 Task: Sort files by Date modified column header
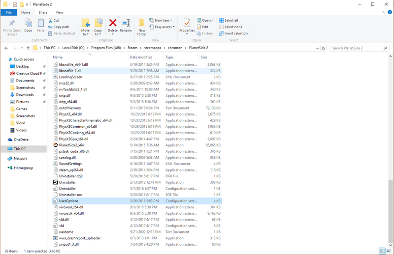146,57
